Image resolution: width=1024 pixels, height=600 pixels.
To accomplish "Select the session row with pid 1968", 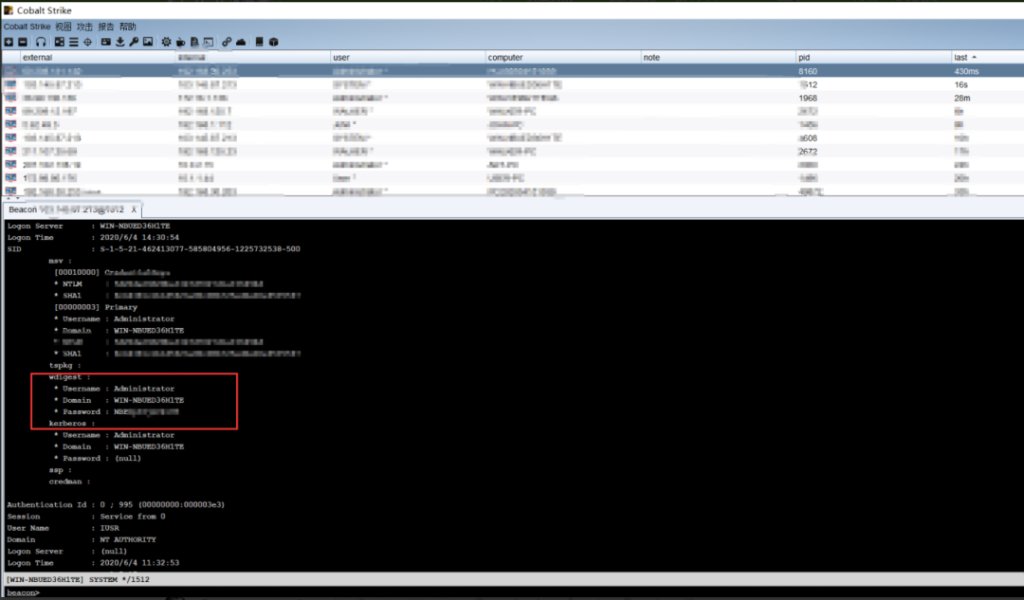I will coord(512,98).
